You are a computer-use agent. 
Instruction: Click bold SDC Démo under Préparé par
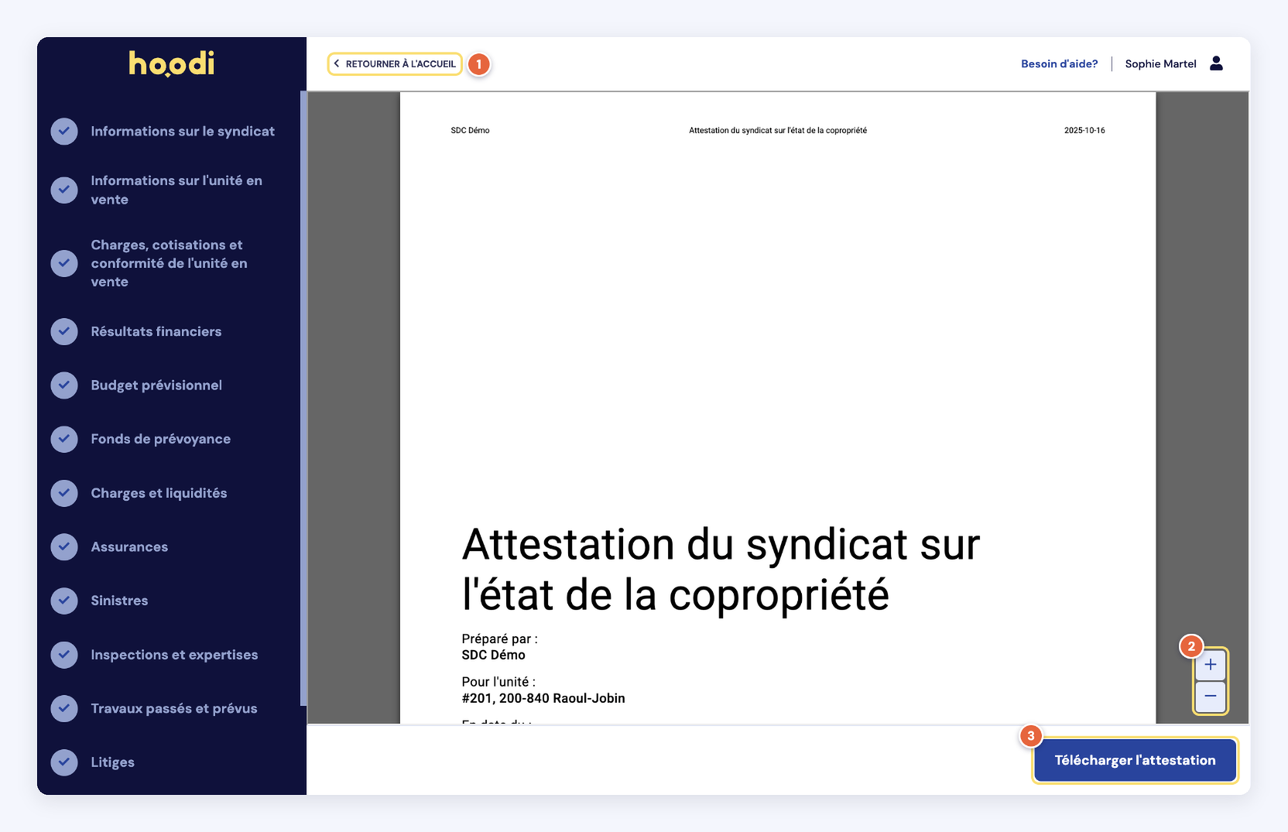click(x=493, y=655)
